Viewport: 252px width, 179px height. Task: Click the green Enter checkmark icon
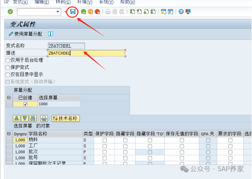pyautogui.click(x=10, y=11)
